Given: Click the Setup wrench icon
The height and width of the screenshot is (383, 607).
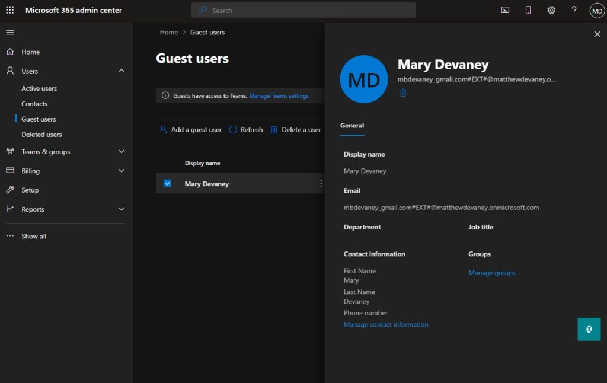Looking at the screenshot, I should click(x=10, y=190).
